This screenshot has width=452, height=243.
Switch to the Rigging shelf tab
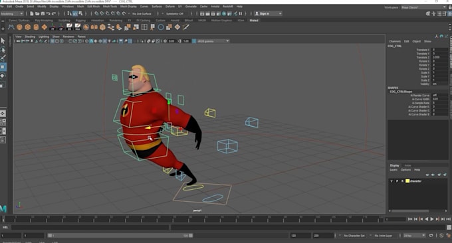(80, 21)
